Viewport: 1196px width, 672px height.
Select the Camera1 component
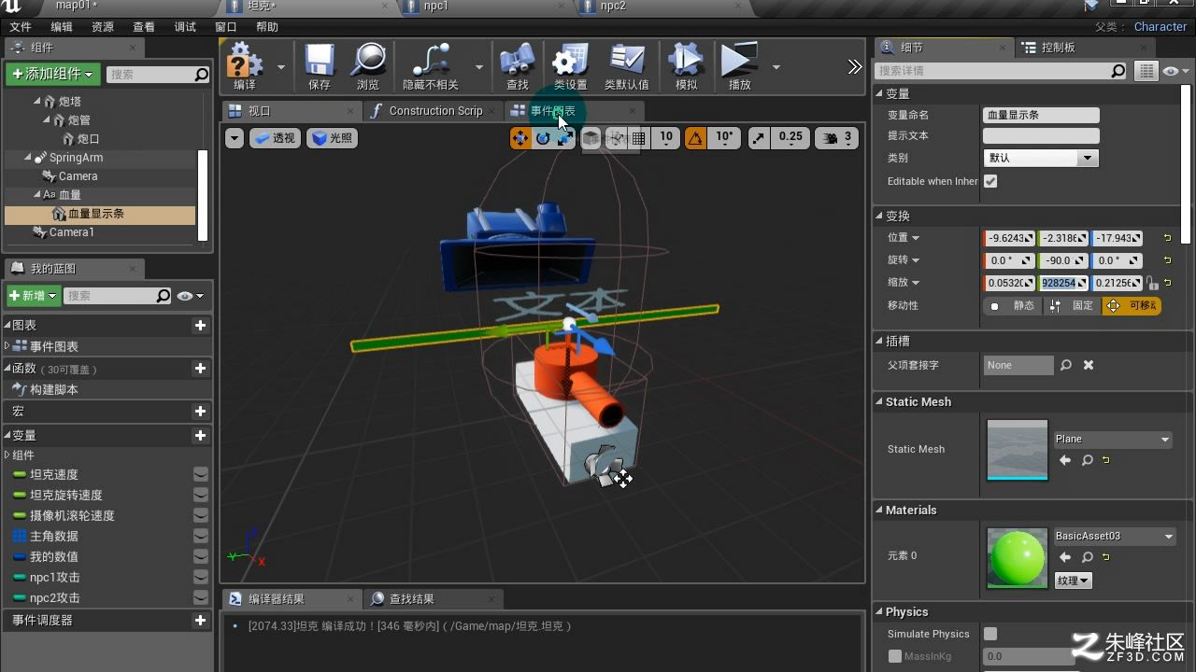coord(72,232)
